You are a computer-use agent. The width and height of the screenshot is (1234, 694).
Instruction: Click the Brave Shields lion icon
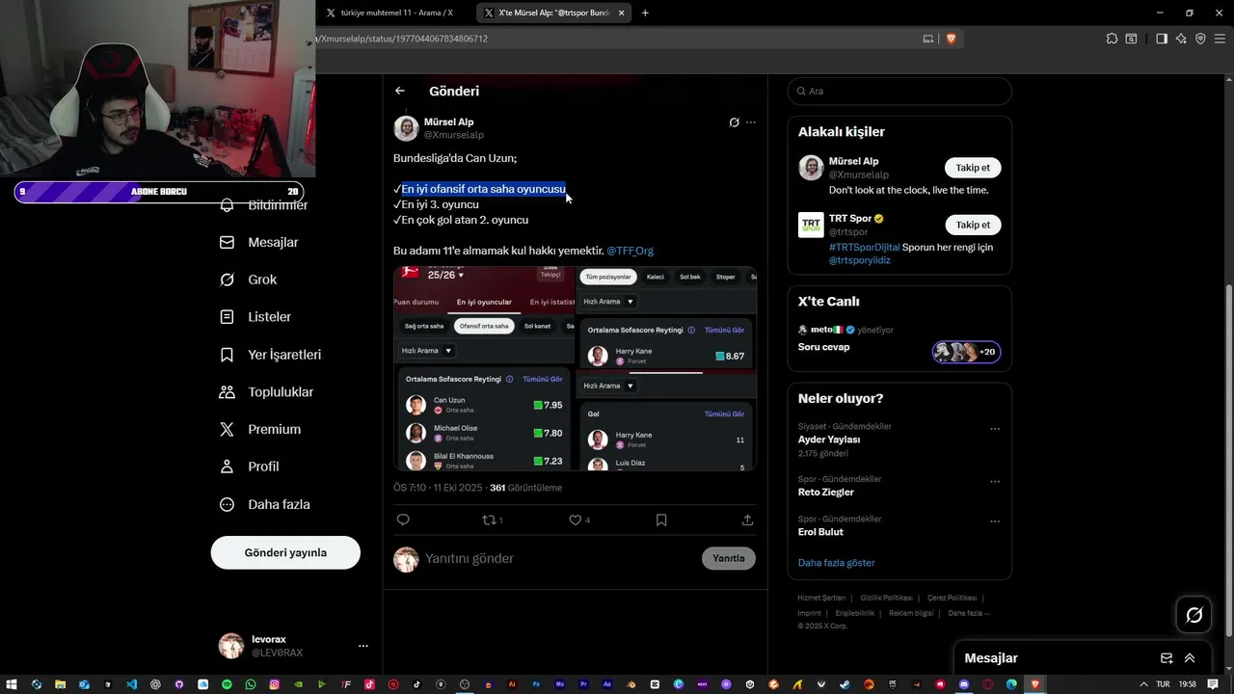(951, 39)
